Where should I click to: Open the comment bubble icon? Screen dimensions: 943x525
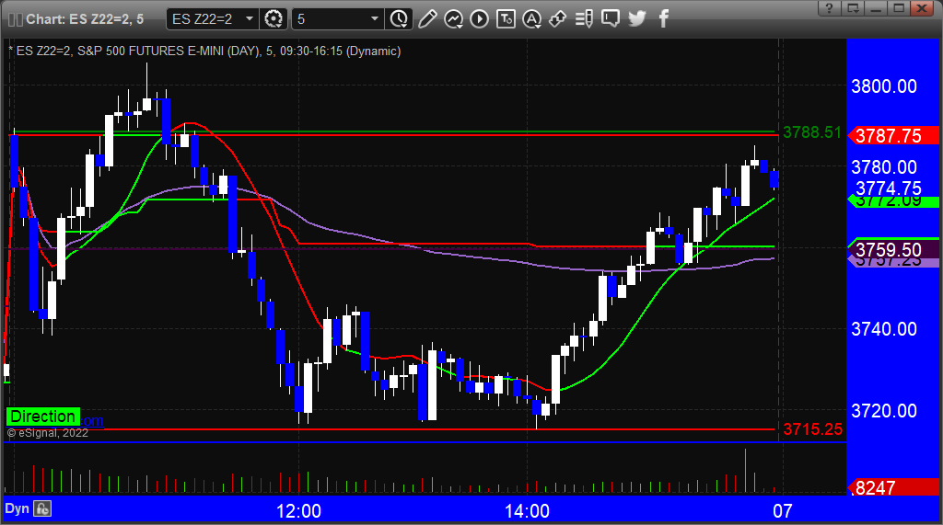tap(611, 19)
